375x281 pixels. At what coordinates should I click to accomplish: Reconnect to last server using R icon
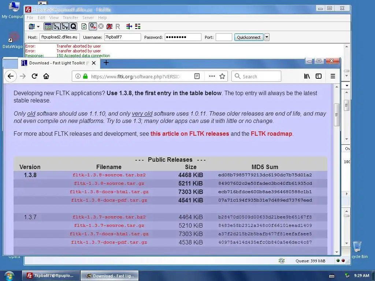[x=118, y=26]
